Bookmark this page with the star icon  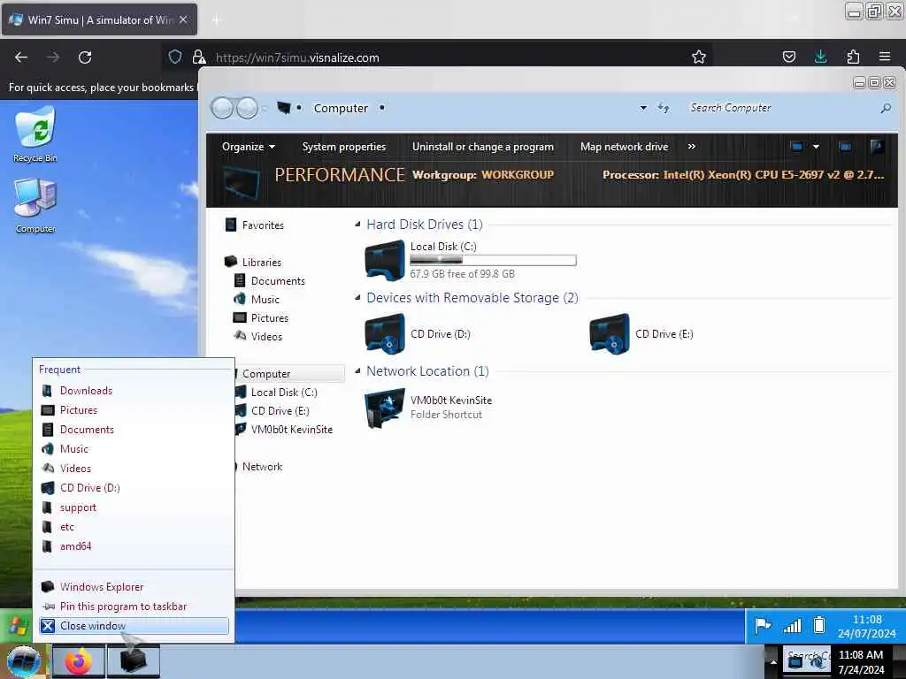pos(699,57)
